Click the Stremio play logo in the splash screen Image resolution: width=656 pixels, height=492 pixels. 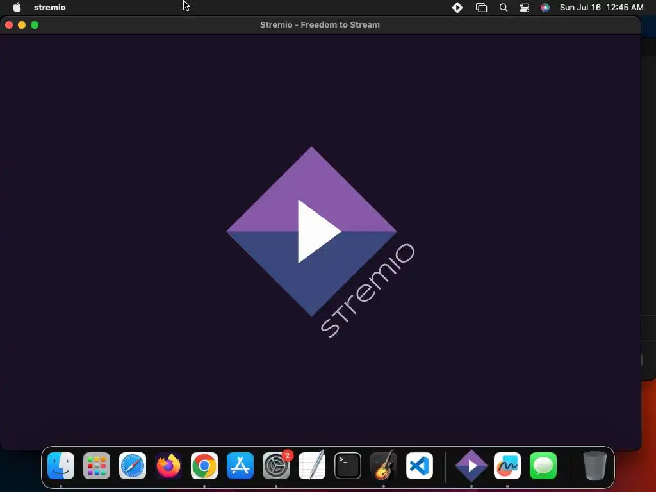(x=312, y=231)
